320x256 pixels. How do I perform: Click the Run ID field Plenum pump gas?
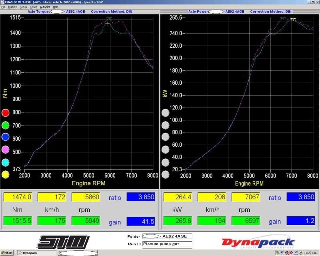point(167,244)
